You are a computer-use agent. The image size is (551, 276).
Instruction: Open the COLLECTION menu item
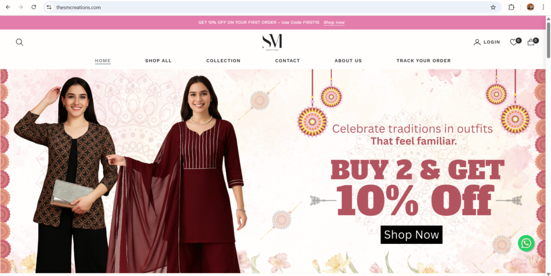click(223, 61)
